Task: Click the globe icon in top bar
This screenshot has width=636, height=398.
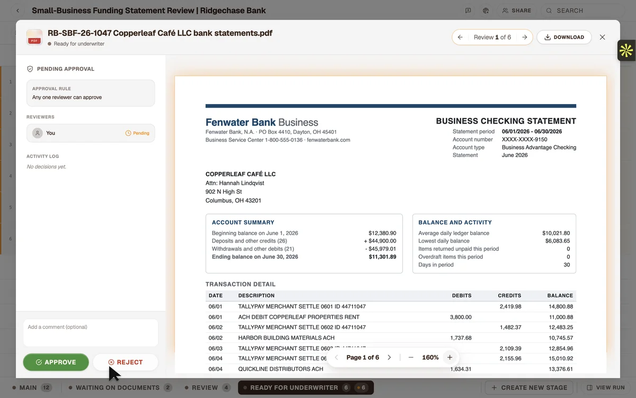Action: click(x=485, y=11)
